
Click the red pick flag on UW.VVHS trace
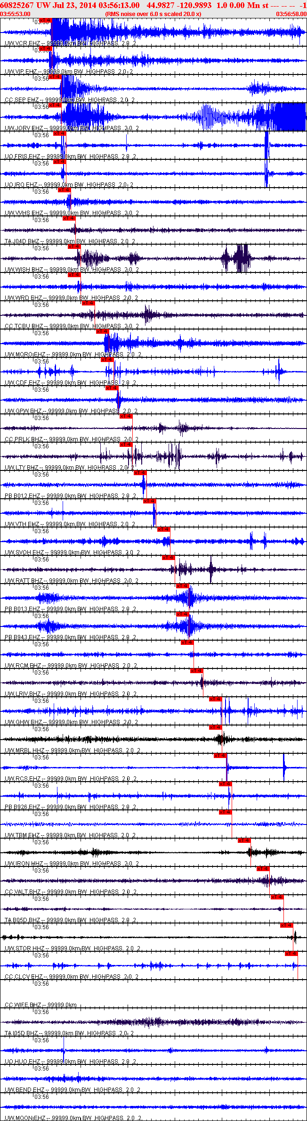(x=65, y=190)
